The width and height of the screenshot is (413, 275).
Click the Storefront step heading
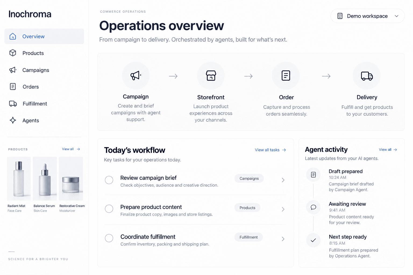211,97
